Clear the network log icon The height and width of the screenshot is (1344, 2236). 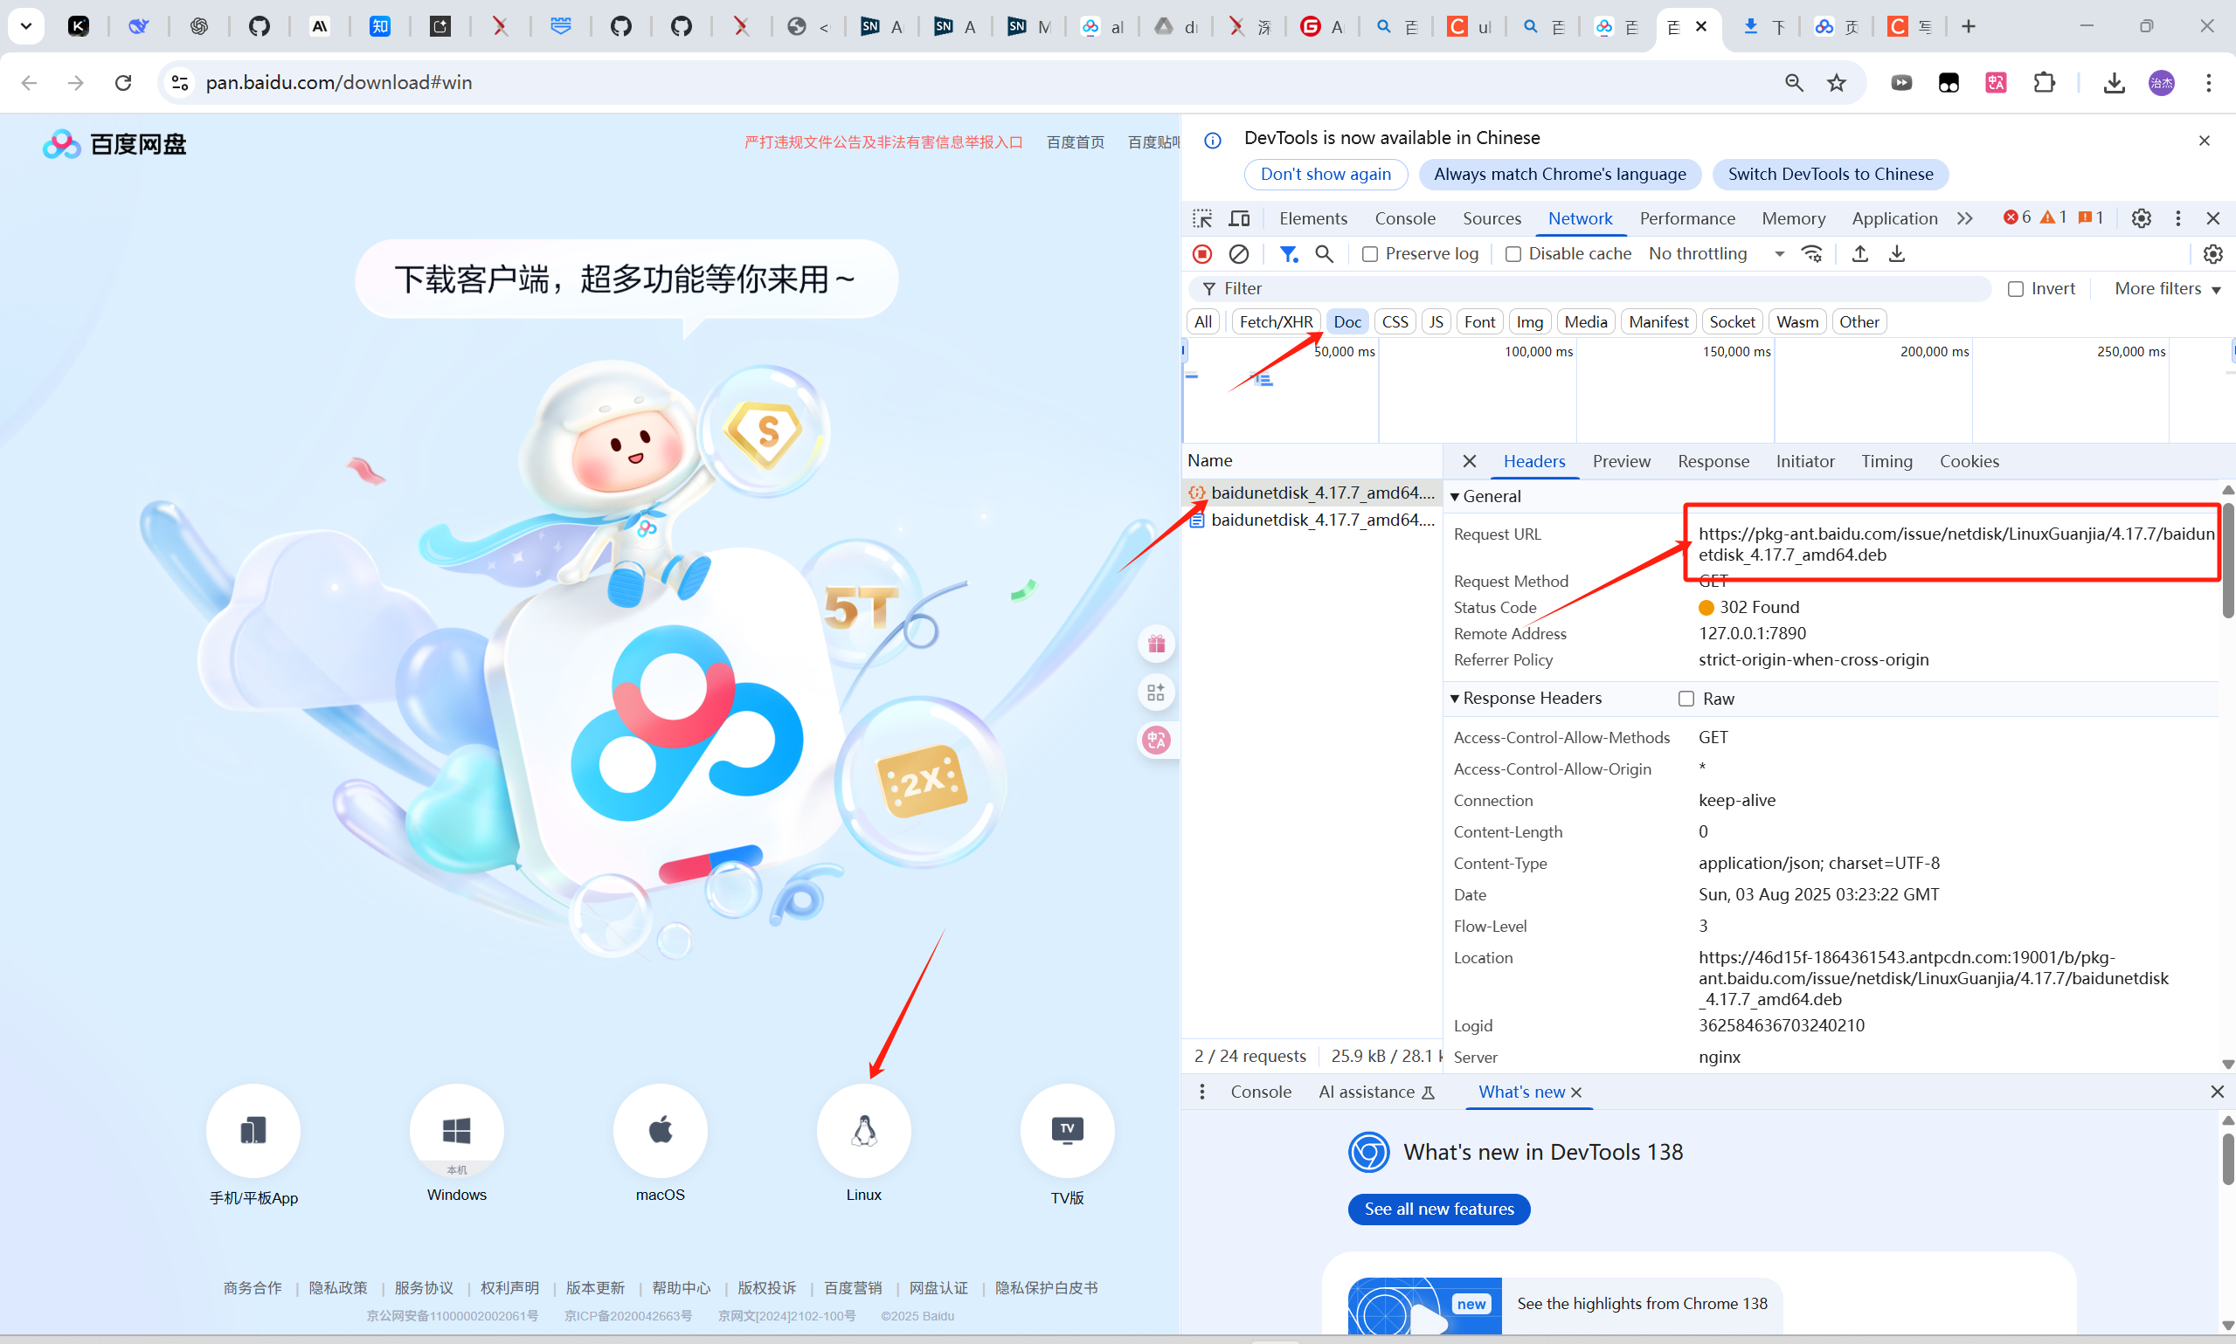[1238, 253]
